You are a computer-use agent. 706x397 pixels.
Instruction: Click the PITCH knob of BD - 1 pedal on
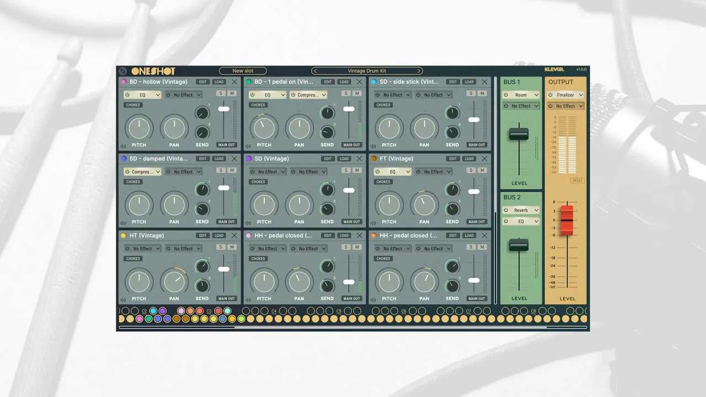[264, 128]
